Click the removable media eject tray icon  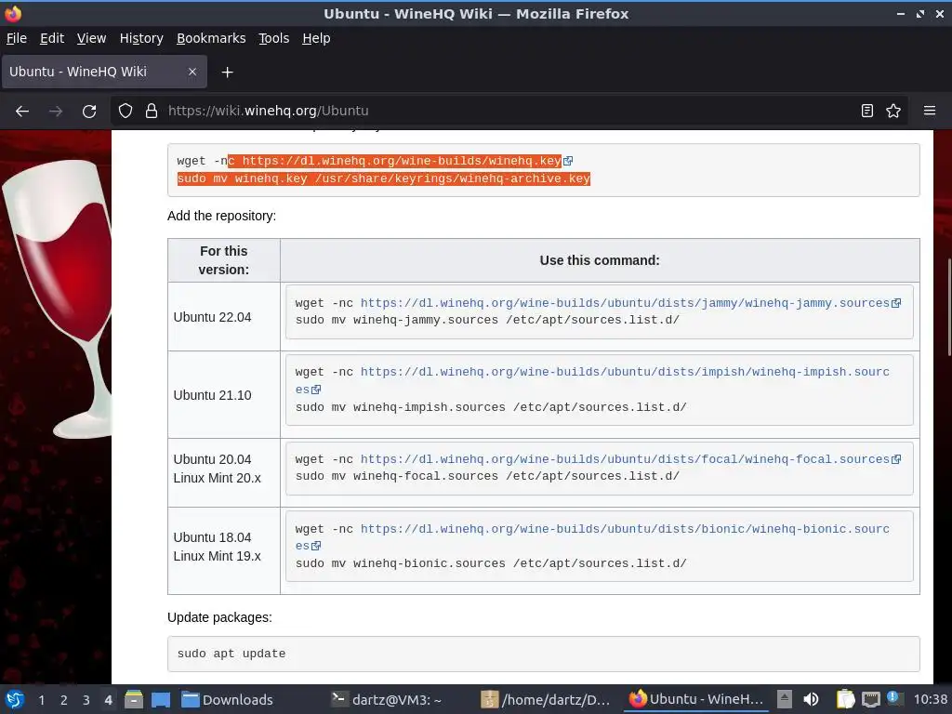click(x=785, y=699)
